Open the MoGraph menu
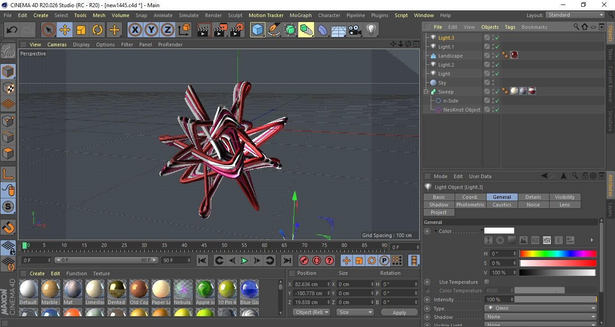Viewport: 615px width, 327px height. click(x=301, y=15)
